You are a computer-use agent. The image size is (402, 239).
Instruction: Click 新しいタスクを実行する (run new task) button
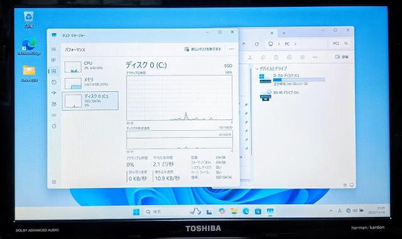coord(202,49)
